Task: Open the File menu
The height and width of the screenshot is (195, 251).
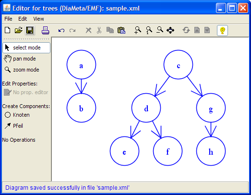Action: point(8,19)
